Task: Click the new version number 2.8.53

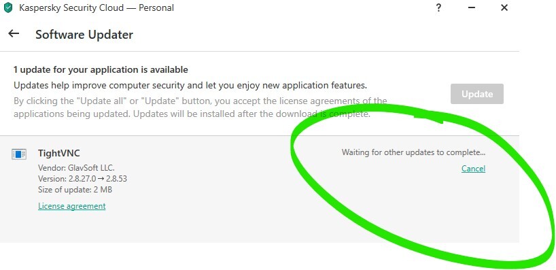Action: tap(116, 178)
